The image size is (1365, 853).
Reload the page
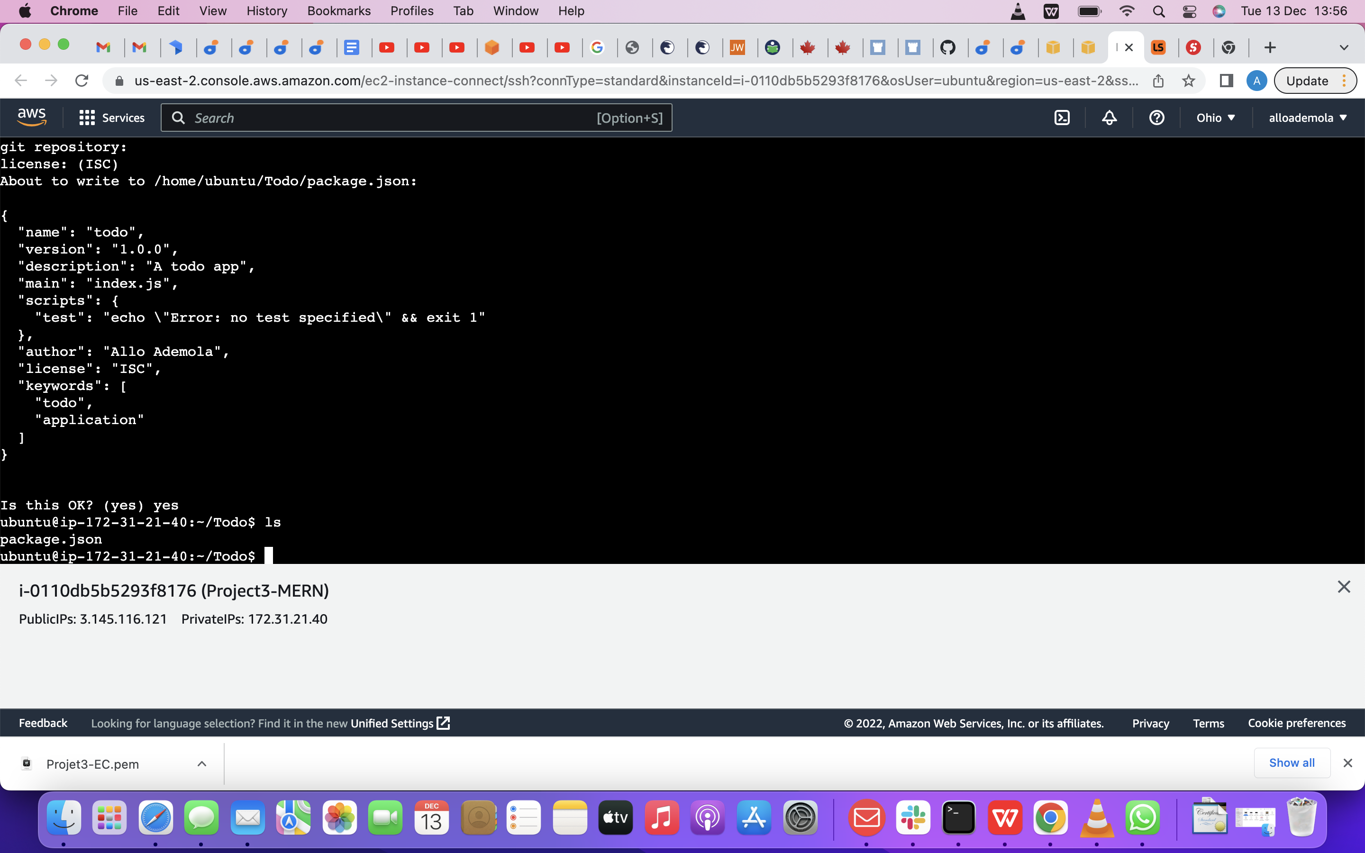(x=82, y=81)
